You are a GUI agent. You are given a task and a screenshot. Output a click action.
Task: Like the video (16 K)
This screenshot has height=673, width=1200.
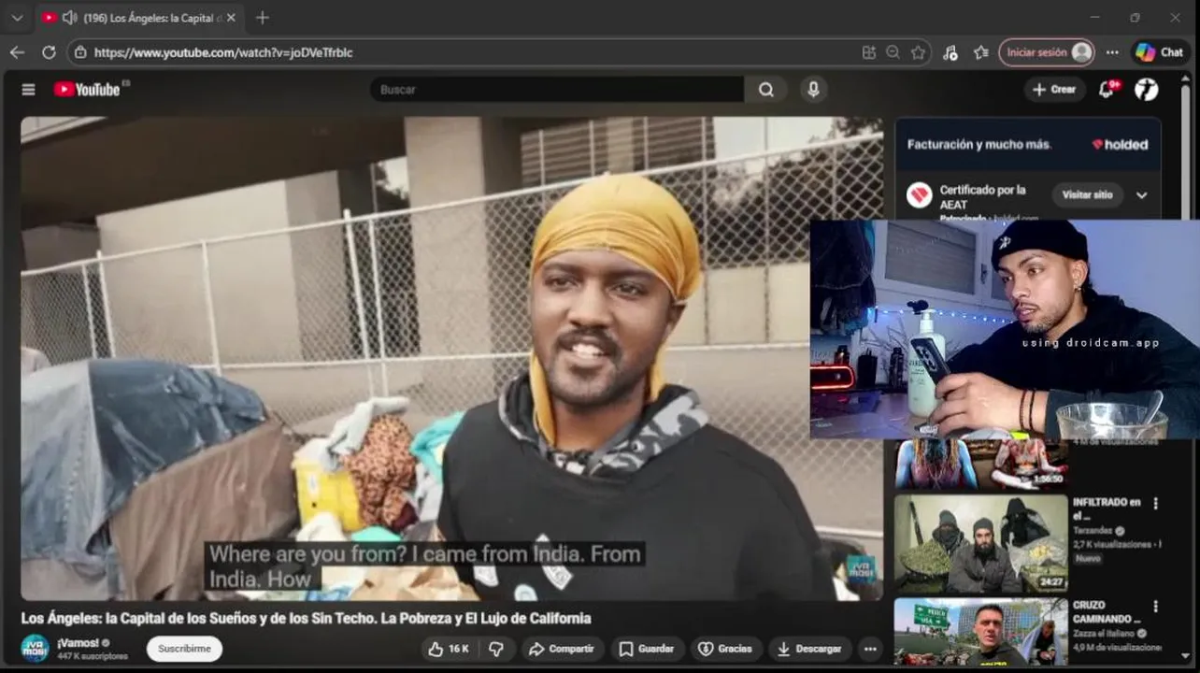pyautogui.click(x=449, y=649)
